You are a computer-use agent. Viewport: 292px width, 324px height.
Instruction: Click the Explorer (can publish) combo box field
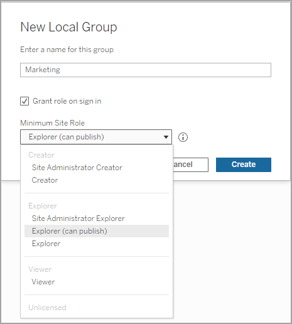click(96, 137)
